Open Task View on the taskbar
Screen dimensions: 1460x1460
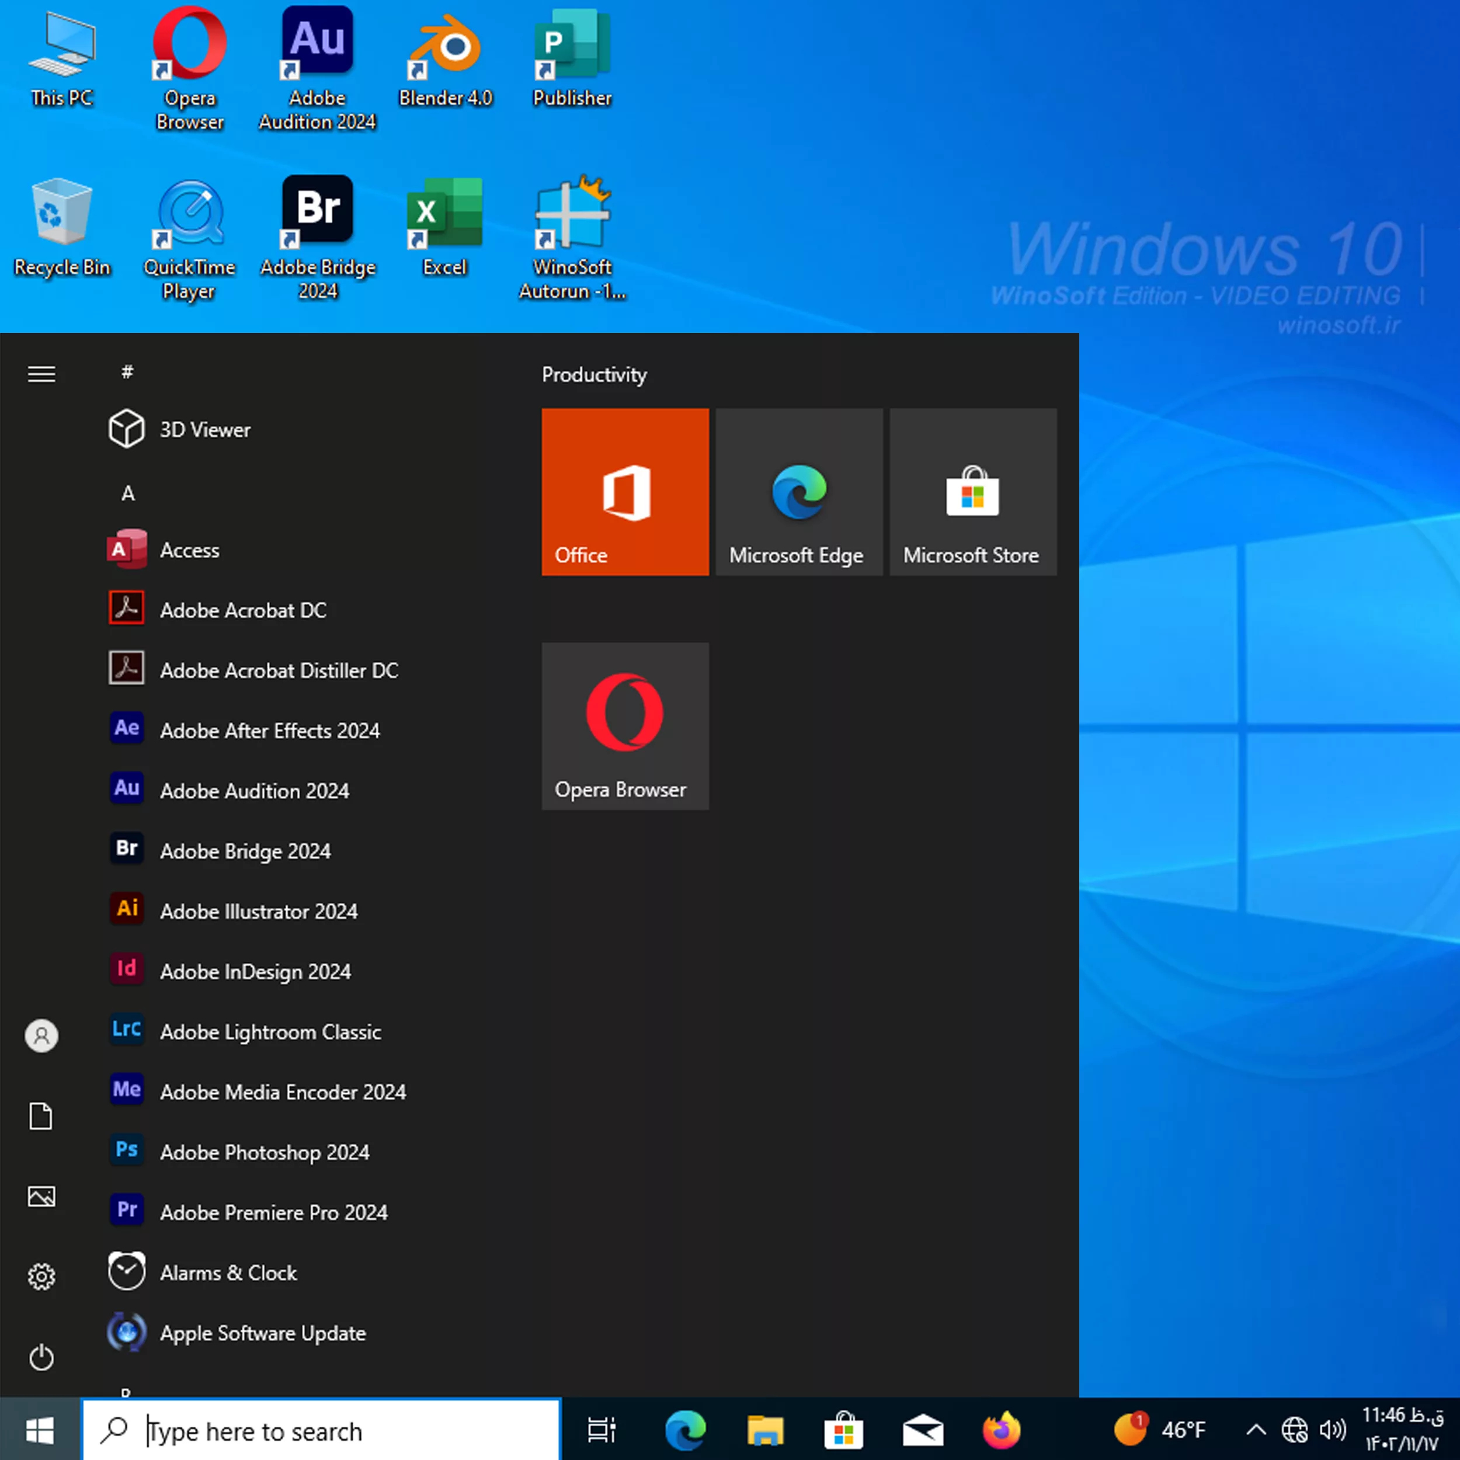tap(602, 1430)
